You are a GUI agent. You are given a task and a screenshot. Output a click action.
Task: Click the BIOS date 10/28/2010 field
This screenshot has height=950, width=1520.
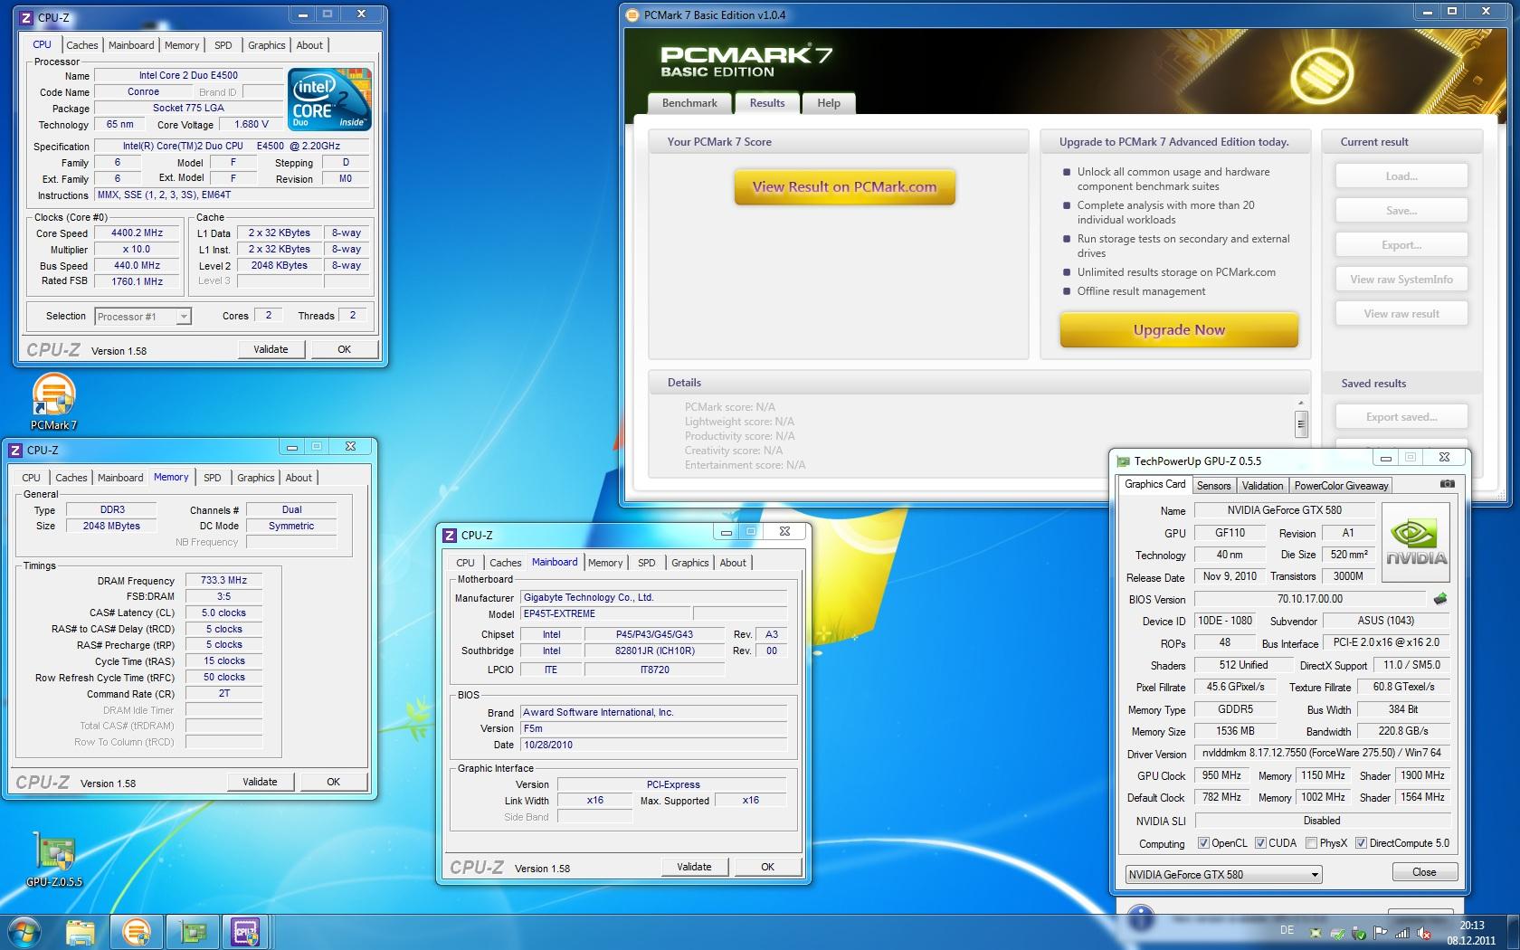[653, 746]
